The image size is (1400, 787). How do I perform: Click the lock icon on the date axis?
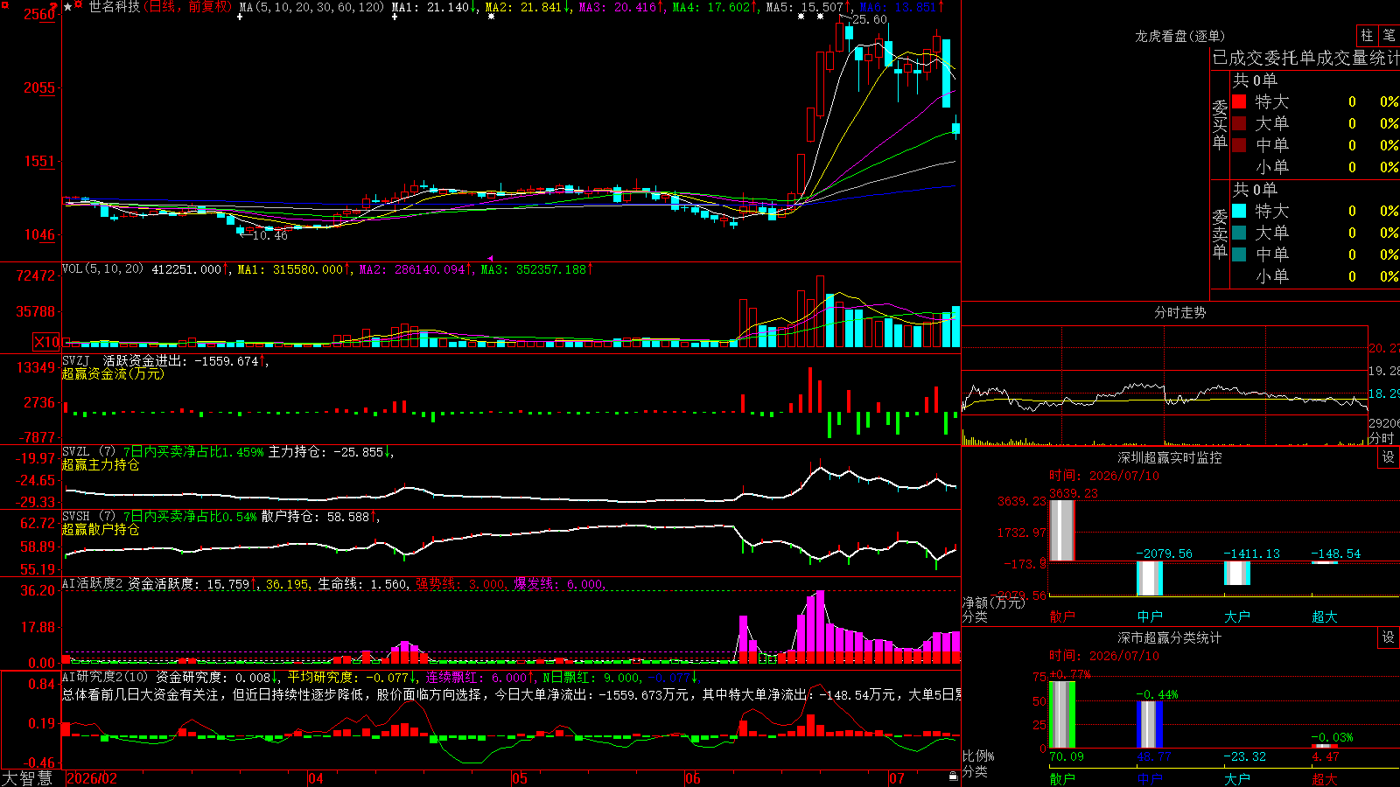[x=954, y=777]
